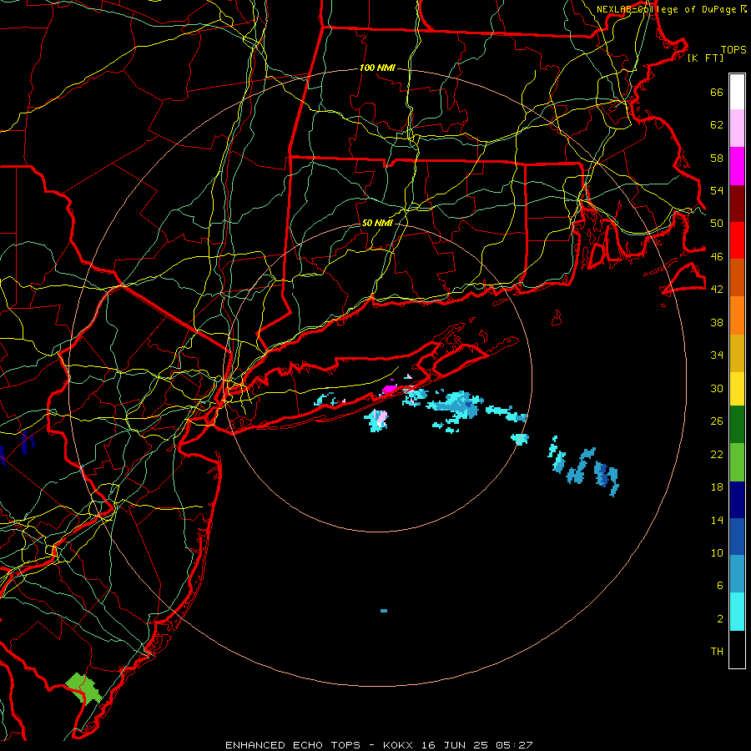Select the magenta swatch in the color scale
Image resolution: width=751 pixels, height=751 pixels.
(x=737, y=166)
